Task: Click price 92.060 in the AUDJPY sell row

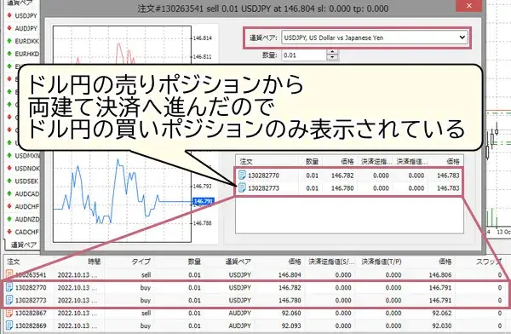Action: (x=291, y=314)
